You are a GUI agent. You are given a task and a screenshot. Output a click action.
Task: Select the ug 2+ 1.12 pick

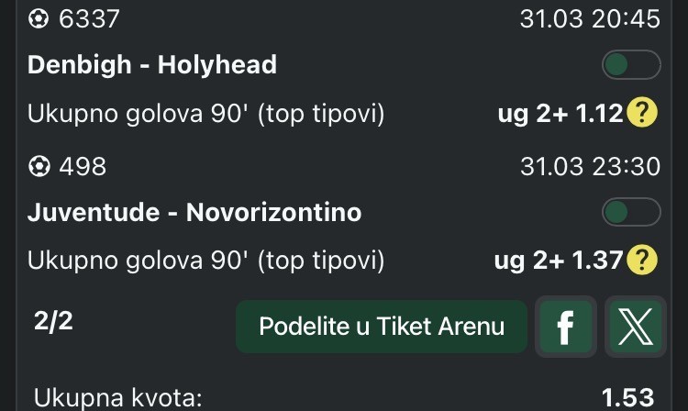(559, 114)
